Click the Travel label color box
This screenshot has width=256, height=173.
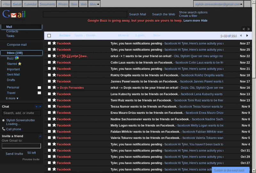pos(39,93)
